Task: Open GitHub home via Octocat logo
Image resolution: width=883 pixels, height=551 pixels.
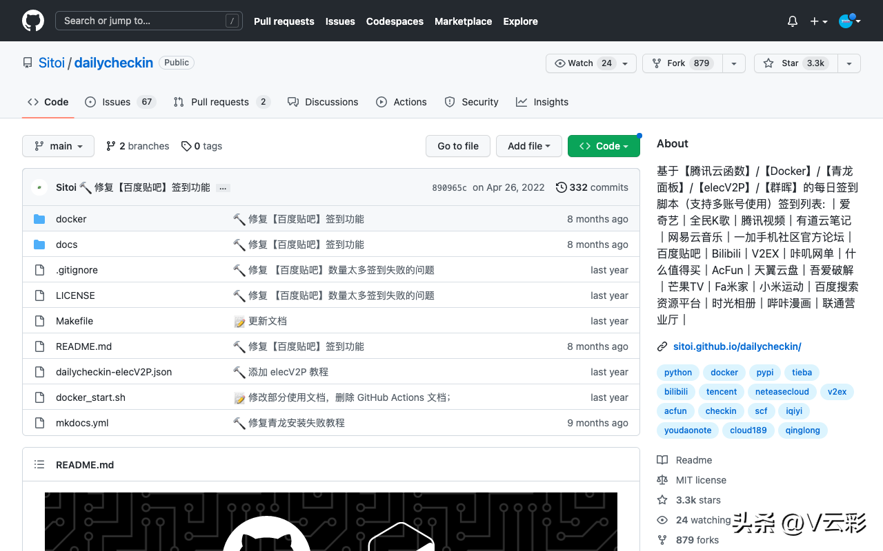Action: tap(33, 21)
